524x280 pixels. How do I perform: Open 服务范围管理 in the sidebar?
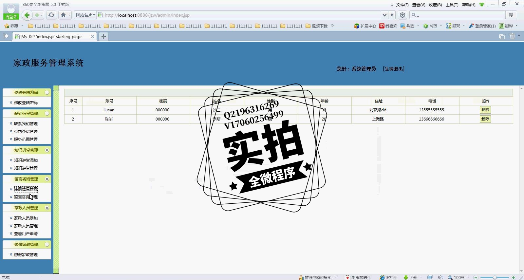point(26,139)
